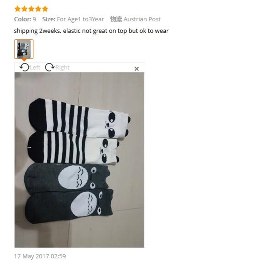Click the first orange rating star
The image size is (263, 263).
17,9
